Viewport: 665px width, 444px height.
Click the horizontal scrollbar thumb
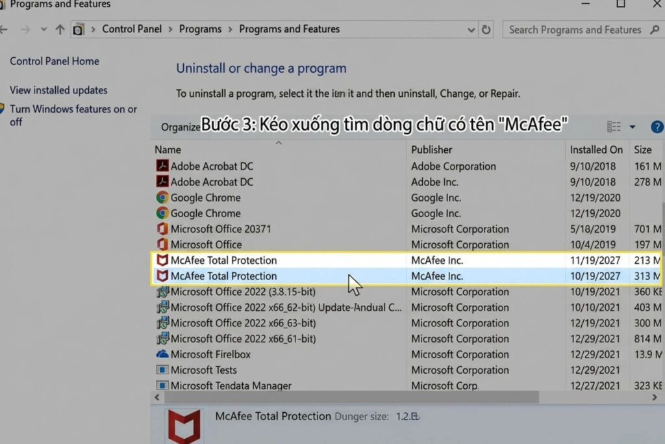click(x=351, y=397)
